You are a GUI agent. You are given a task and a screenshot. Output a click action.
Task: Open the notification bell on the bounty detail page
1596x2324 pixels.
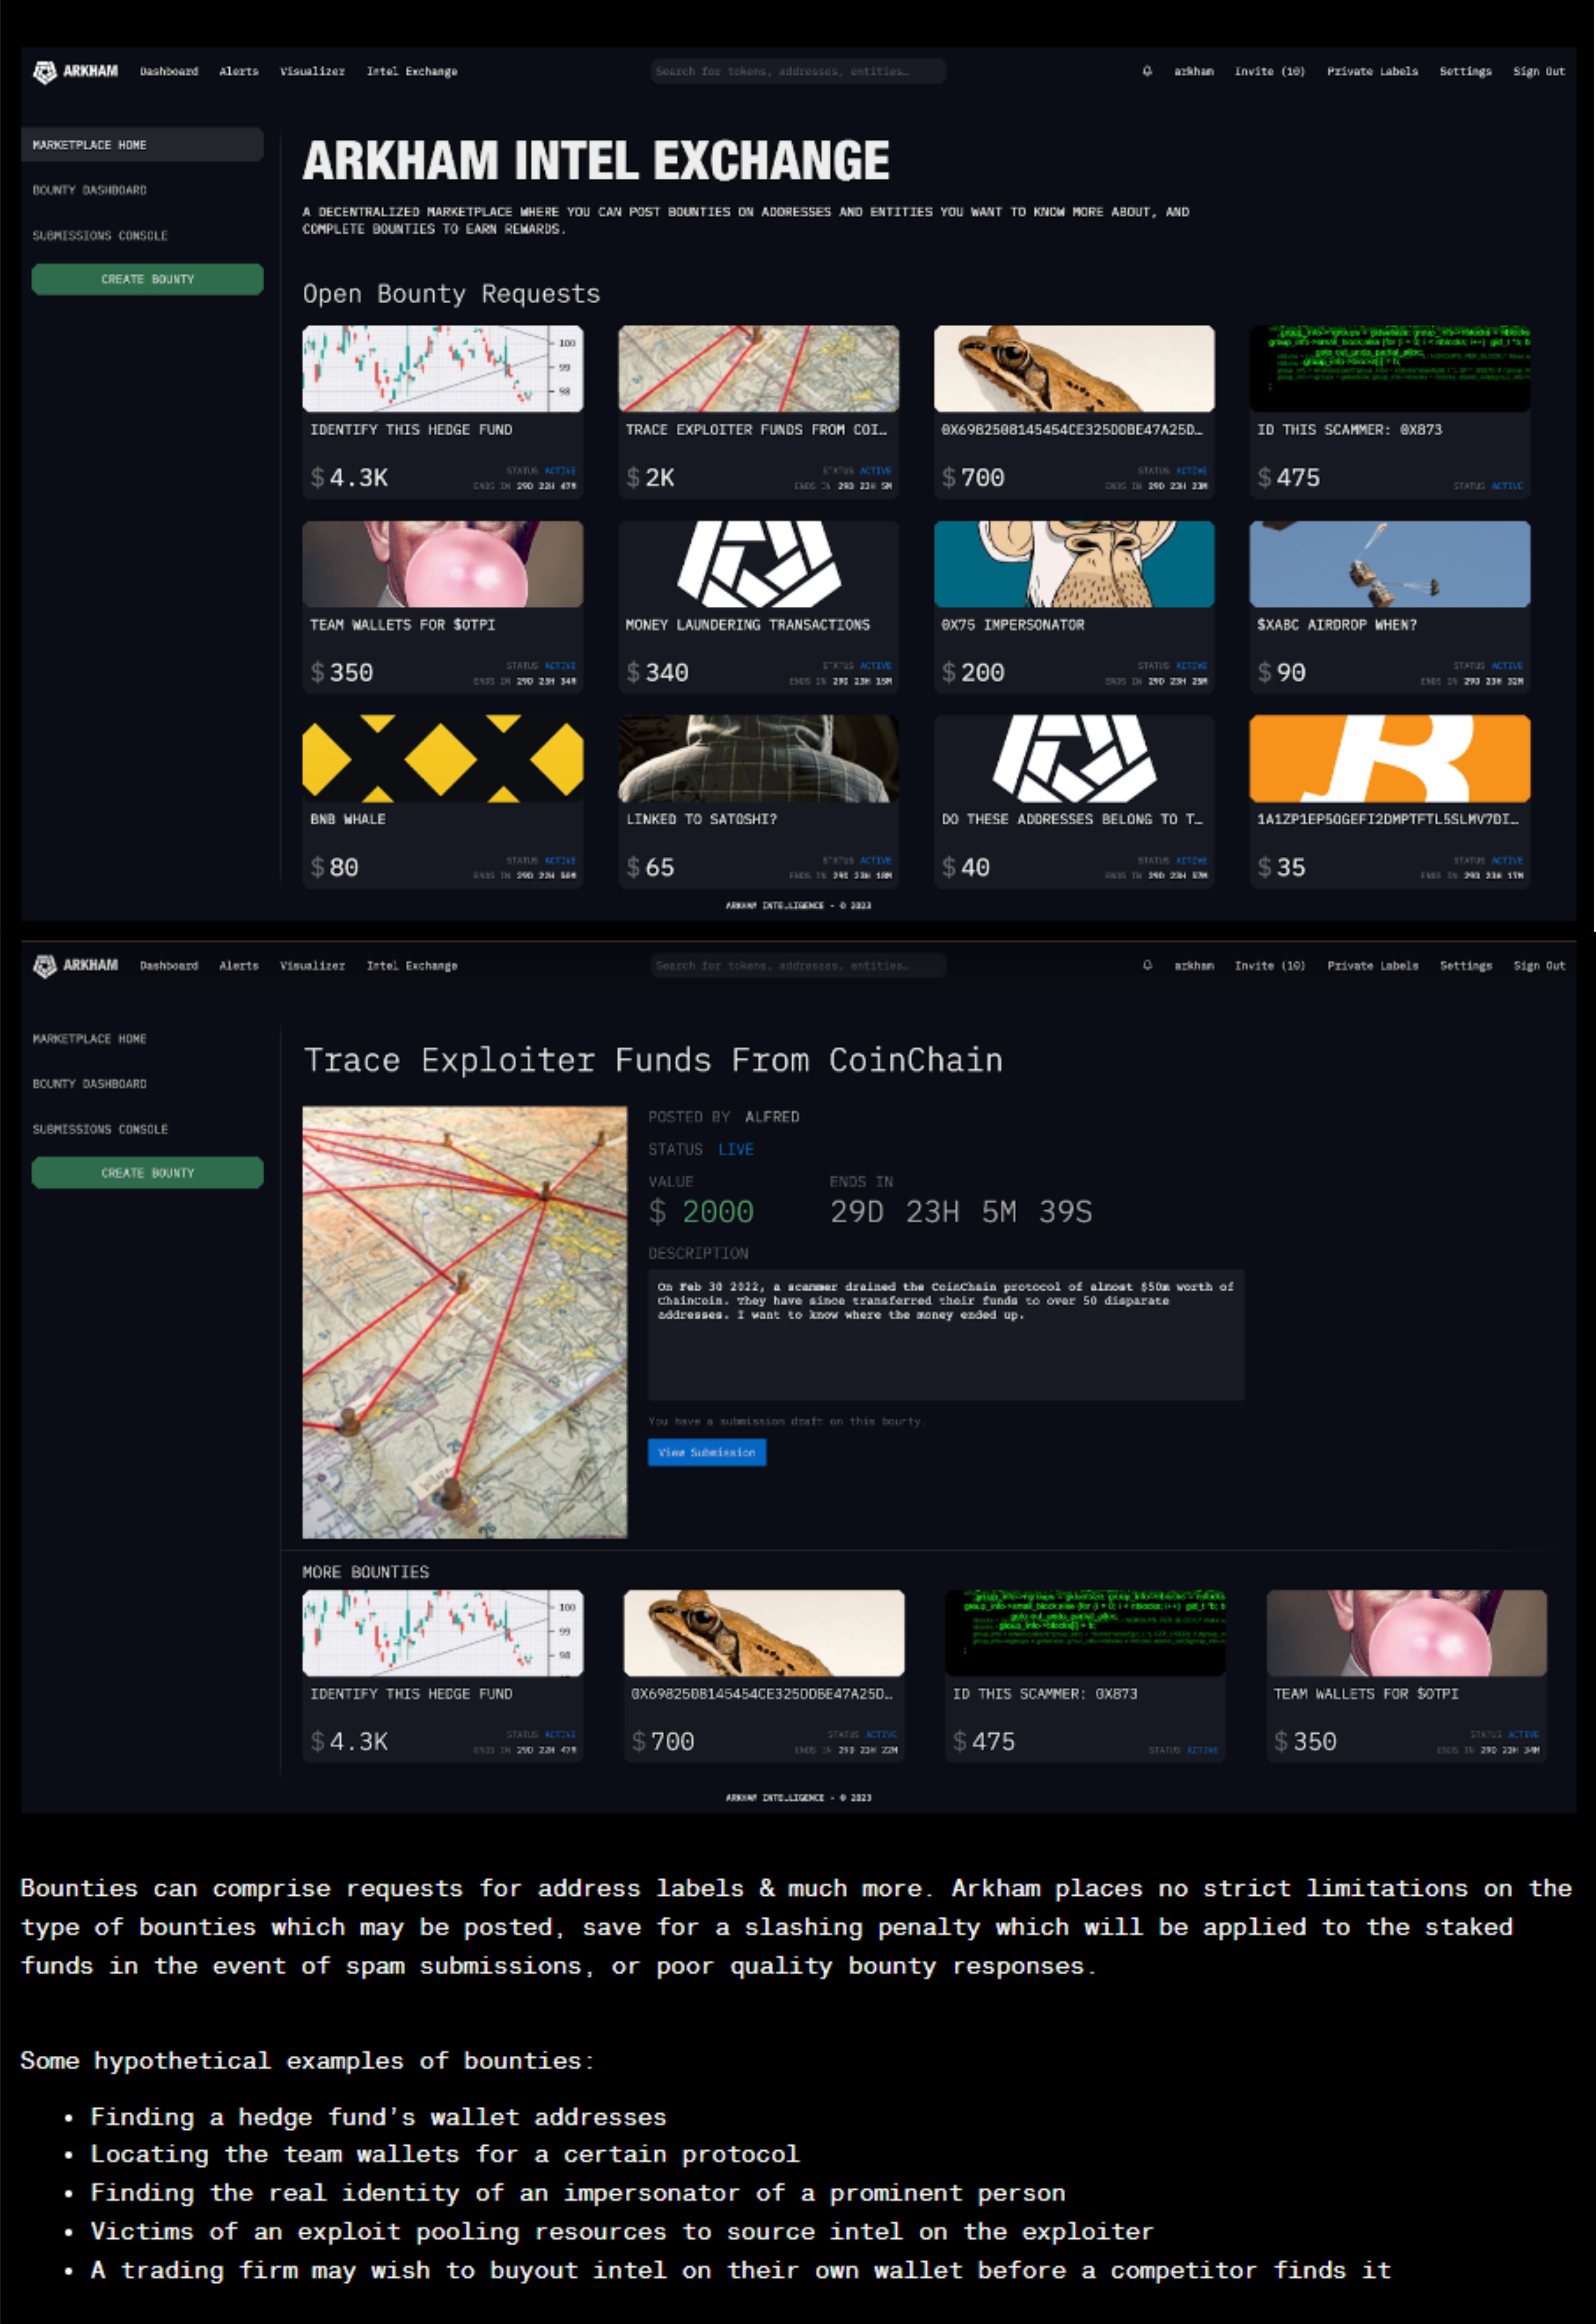pyautogui.click(x=1147, y=965)
